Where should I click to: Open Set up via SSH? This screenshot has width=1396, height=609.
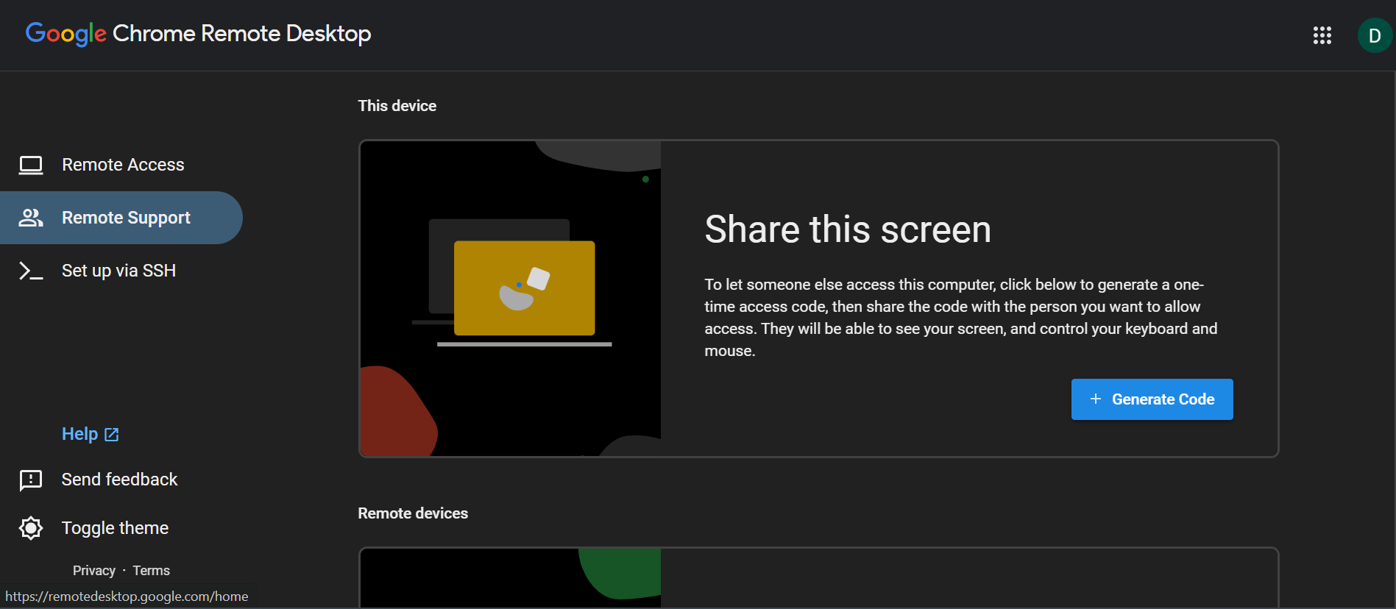coord(121,271)
